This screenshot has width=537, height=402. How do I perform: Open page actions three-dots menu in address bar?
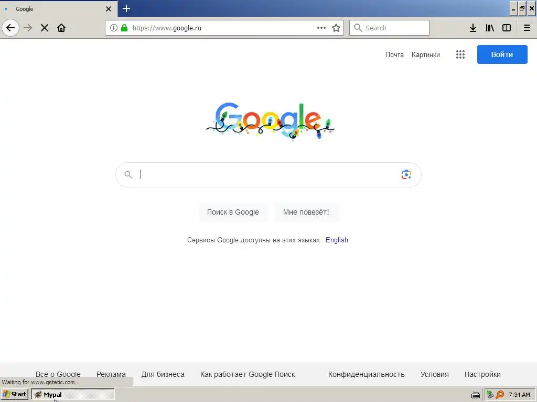tap(321, 28)
